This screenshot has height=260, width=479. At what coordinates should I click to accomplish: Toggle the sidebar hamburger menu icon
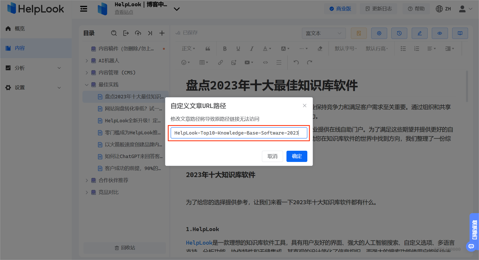coord(83,9)
